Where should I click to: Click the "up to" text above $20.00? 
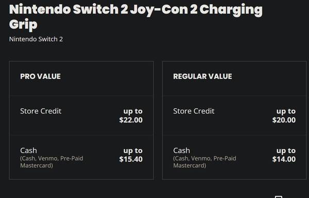(286, 111)
